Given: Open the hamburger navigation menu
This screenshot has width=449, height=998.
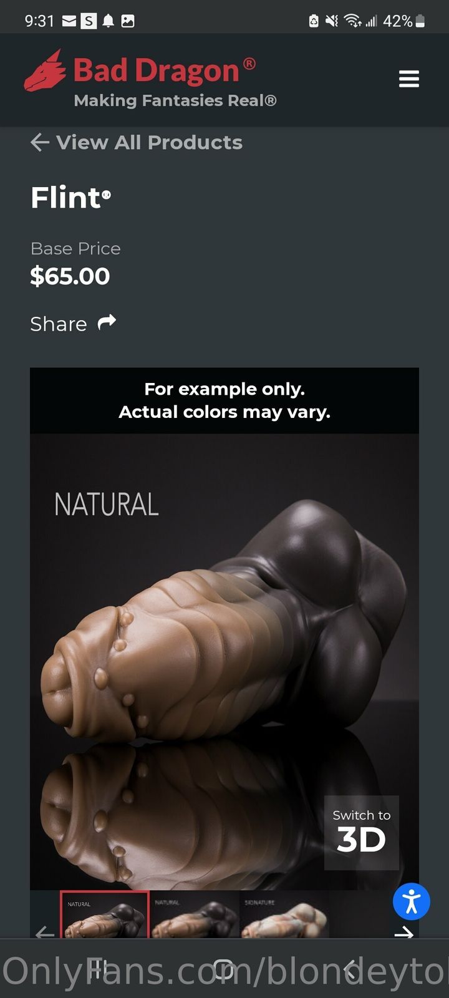Looking at the screenshot, I should coord(409,79).
